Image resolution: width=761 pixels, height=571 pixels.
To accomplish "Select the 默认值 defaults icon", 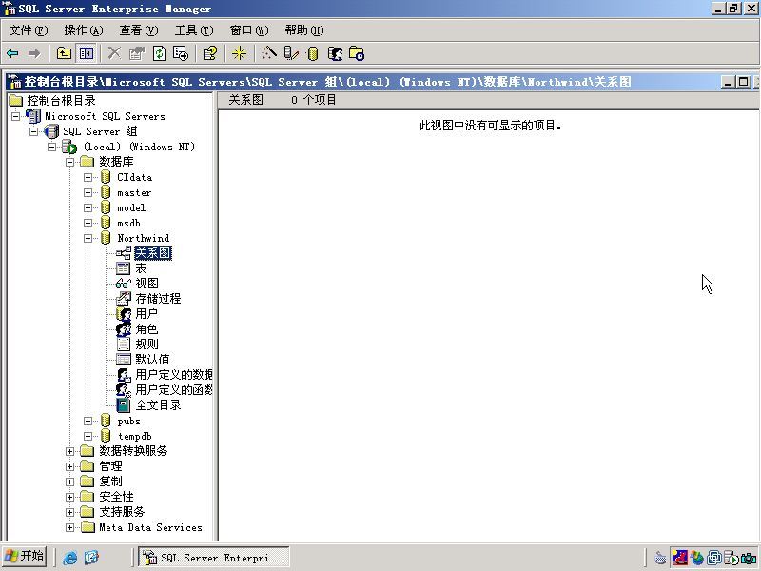I will [124, 360].
